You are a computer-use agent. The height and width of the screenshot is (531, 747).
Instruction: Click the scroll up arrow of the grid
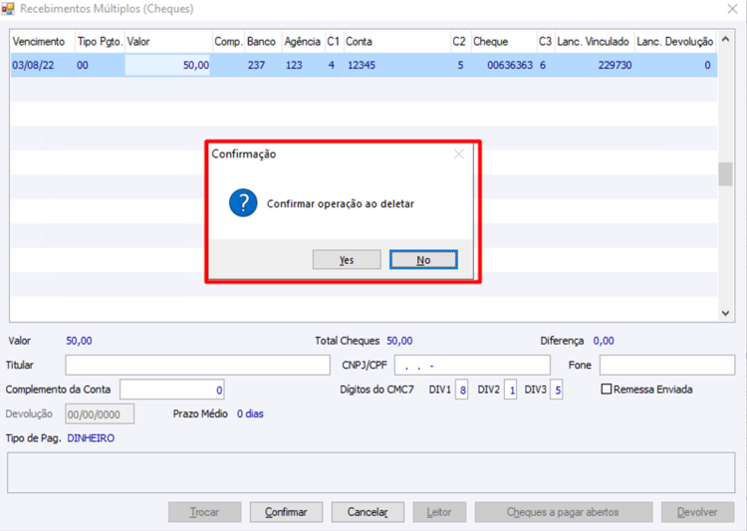[x=725, y=40]
